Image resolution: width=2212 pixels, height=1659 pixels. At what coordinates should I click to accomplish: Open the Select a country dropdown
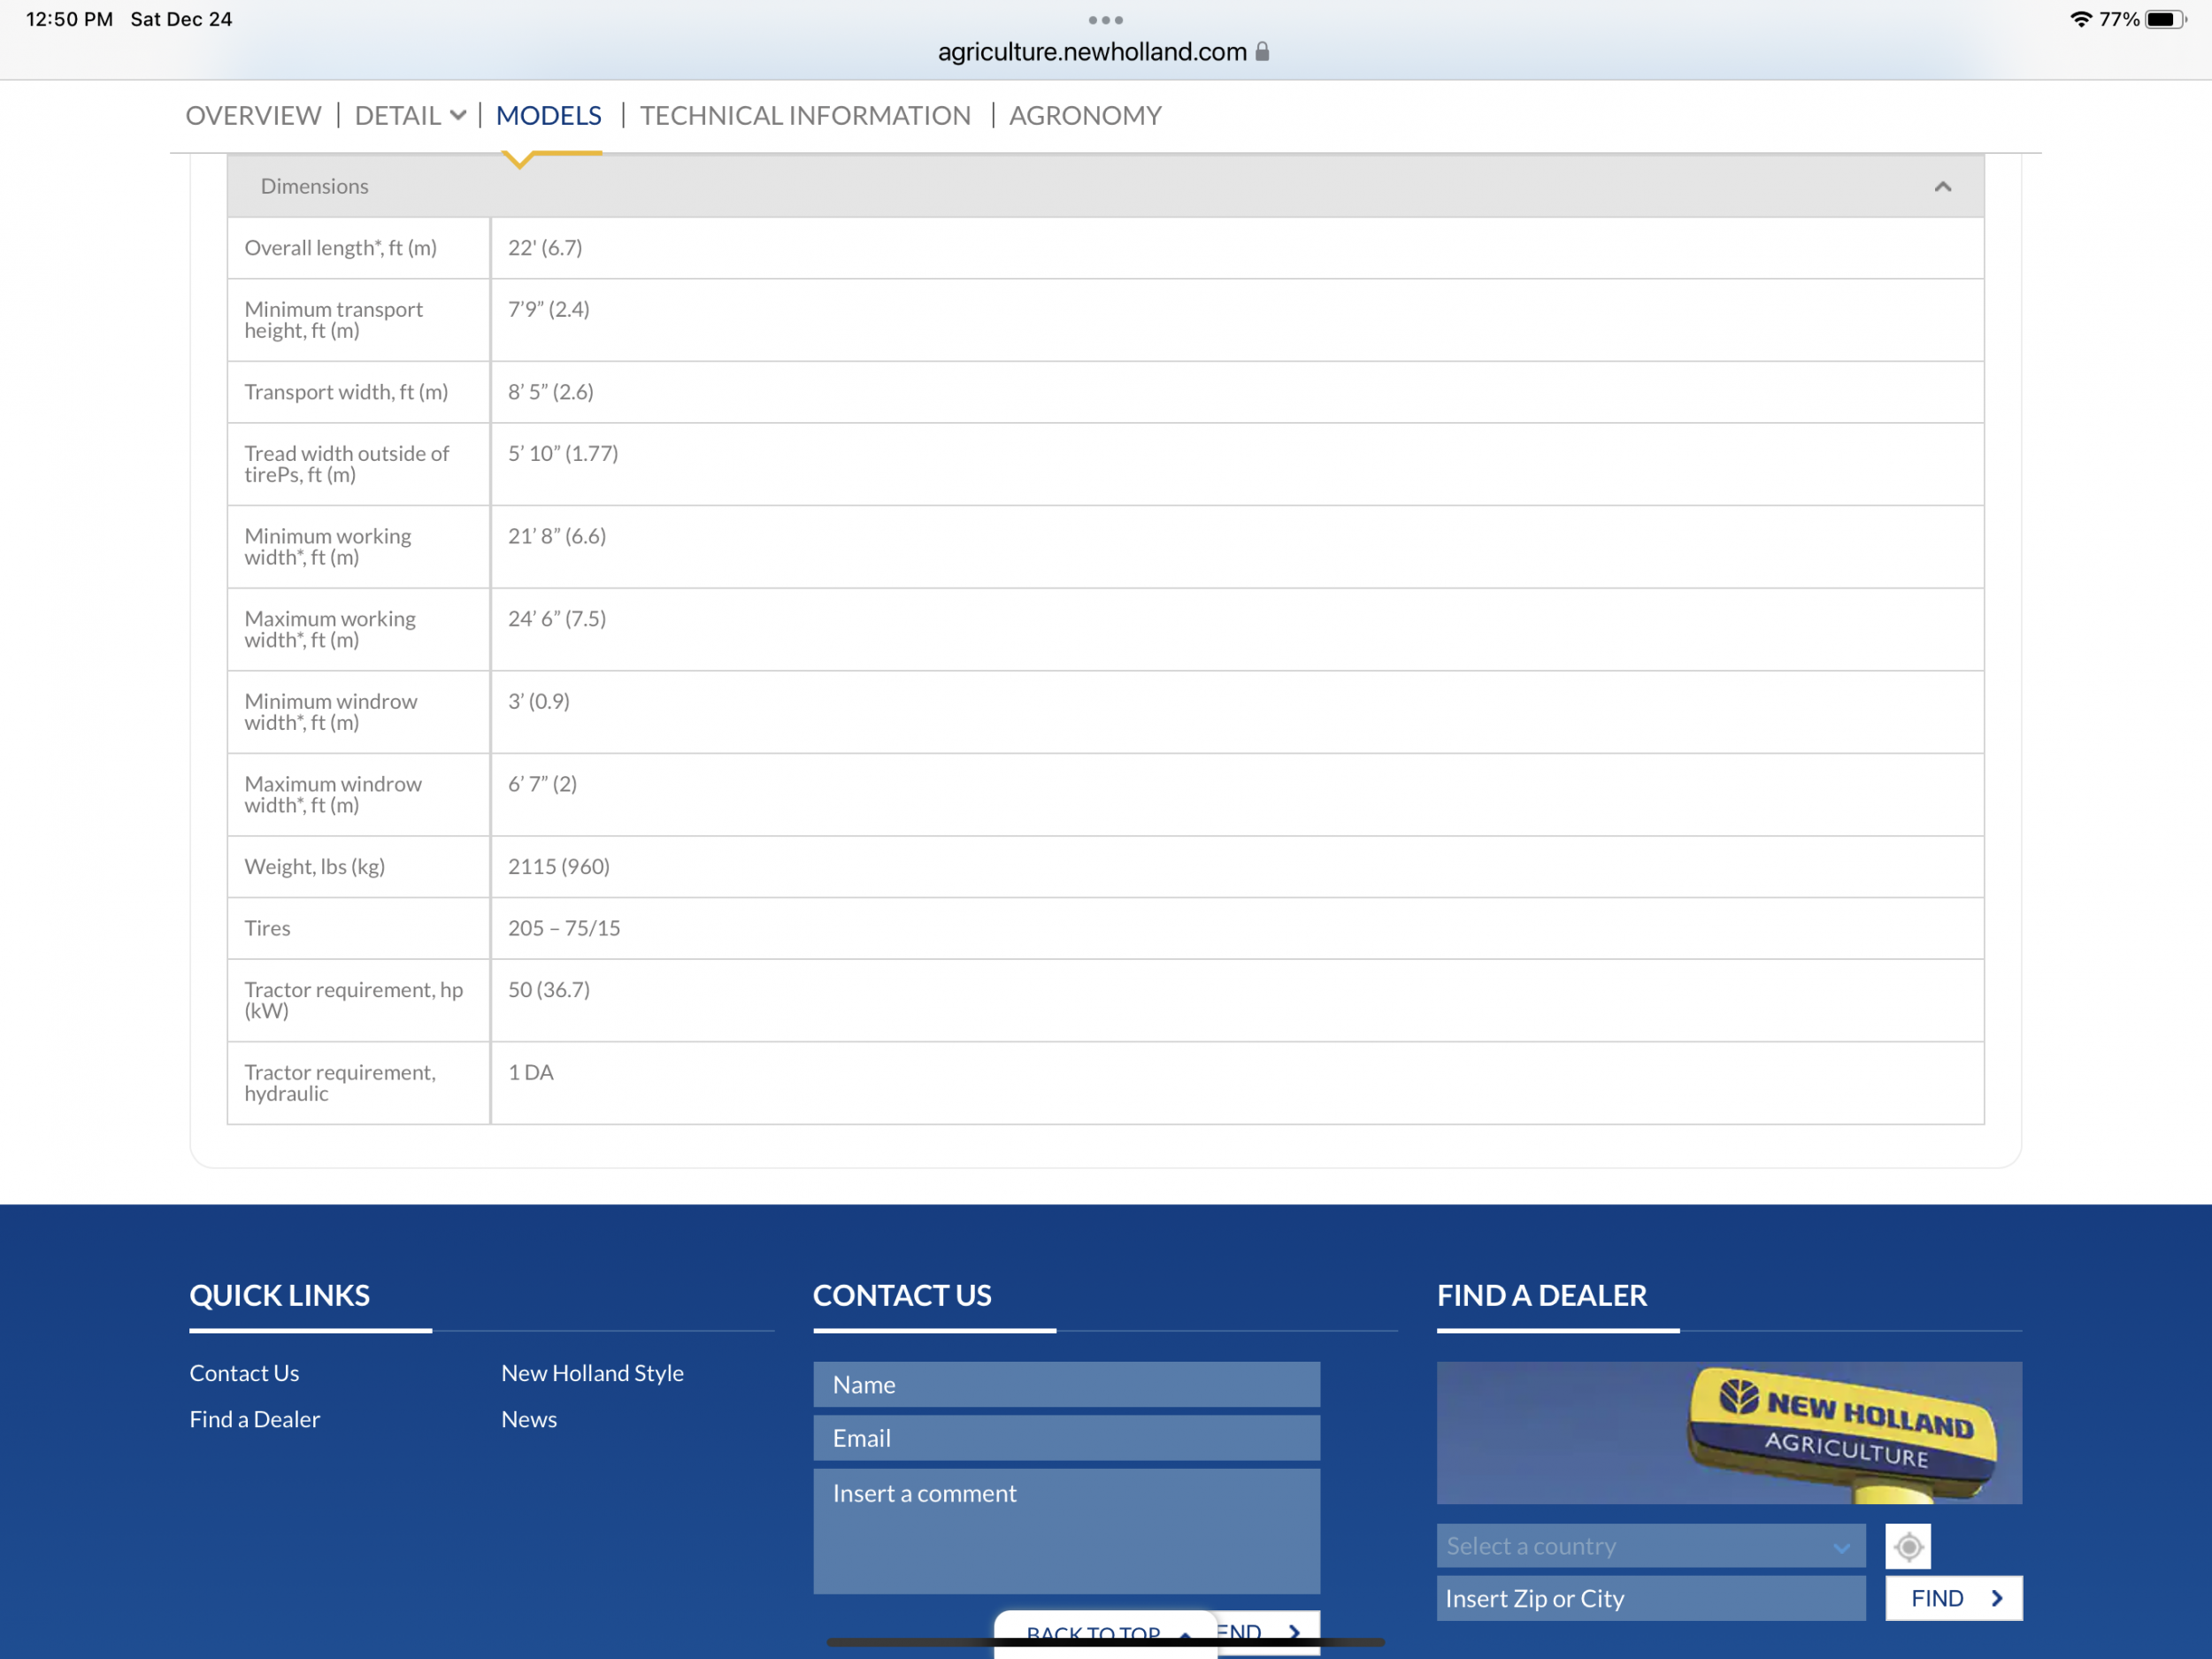click(1651, 1546)
